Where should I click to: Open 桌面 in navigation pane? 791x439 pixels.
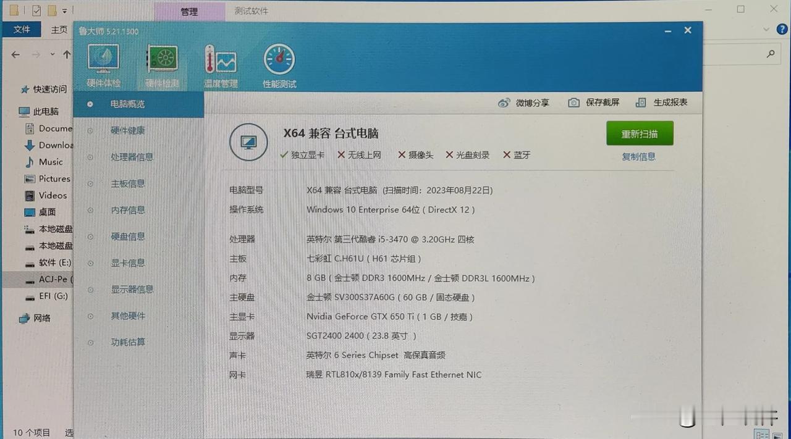click(x=40, y=212)
